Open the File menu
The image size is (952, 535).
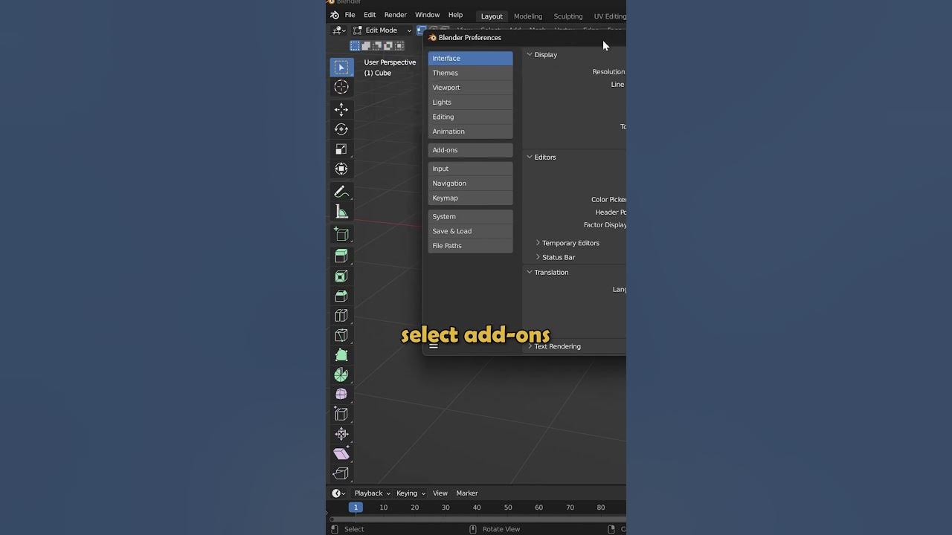pos(350,16)
